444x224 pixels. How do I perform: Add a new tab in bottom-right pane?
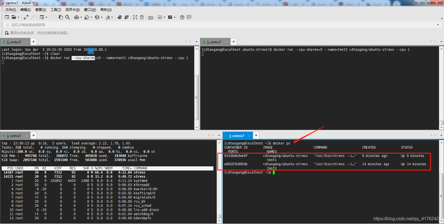[256, 135]
